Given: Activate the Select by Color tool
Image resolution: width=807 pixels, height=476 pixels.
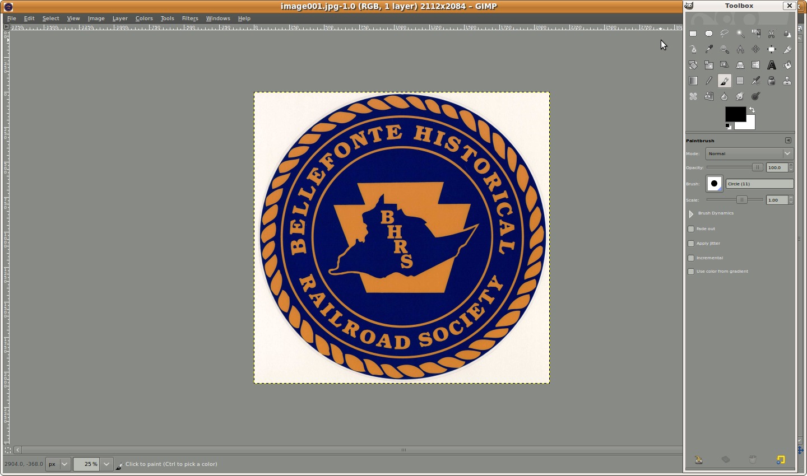Looking at the screenshot, I should (756, 34).
